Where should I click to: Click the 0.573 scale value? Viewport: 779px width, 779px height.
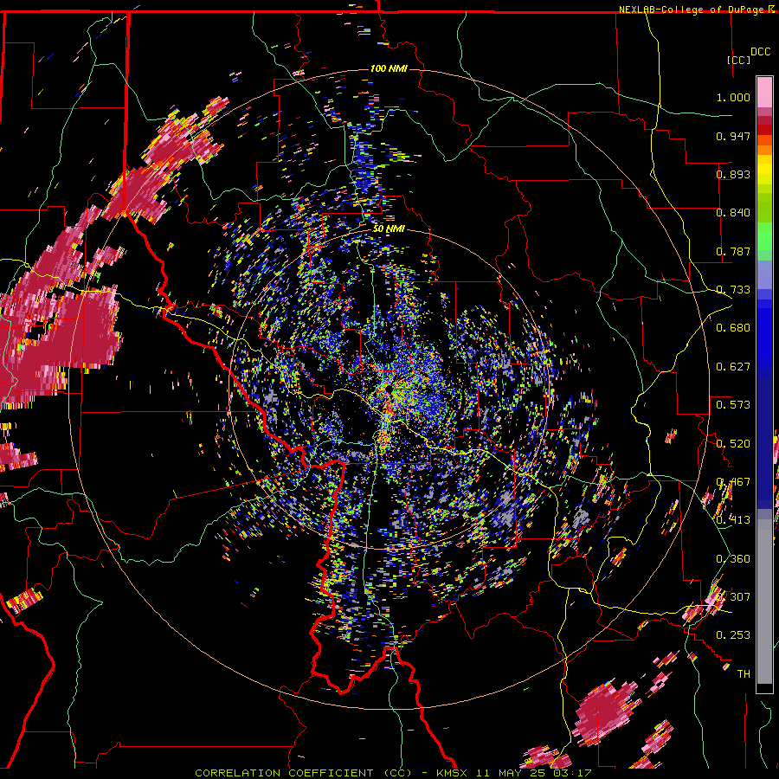point(733,405)
